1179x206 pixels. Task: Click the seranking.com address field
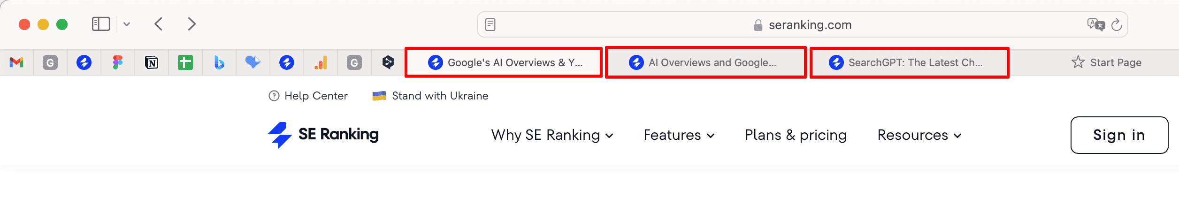coord(803,24)
